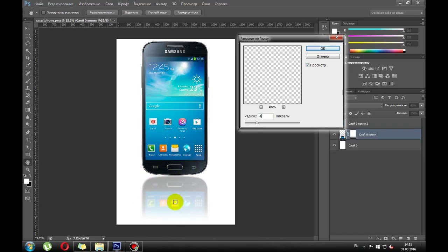Add a Brightness/Contrast adjustment
The image size is (448, 252).
364,69
